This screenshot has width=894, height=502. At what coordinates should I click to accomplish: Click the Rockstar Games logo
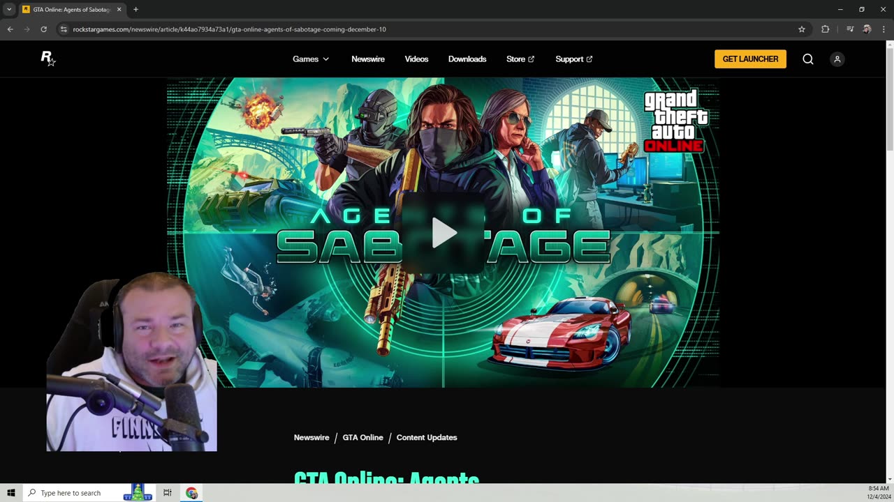pos(47,59)
